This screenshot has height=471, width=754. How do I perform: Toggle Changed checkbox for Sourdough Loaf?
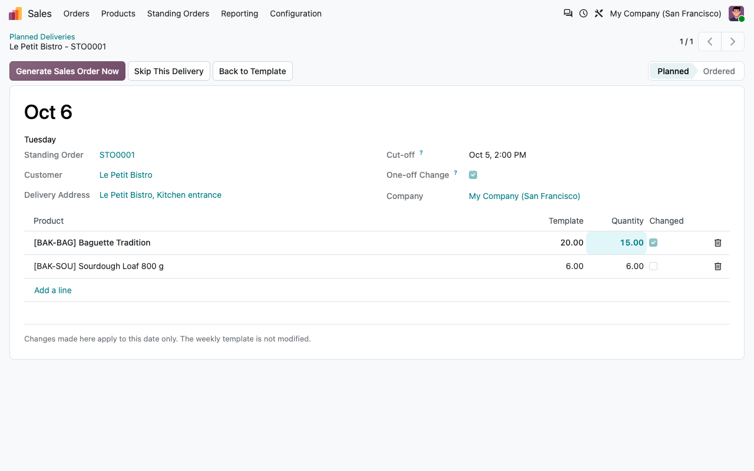point(653,266)
